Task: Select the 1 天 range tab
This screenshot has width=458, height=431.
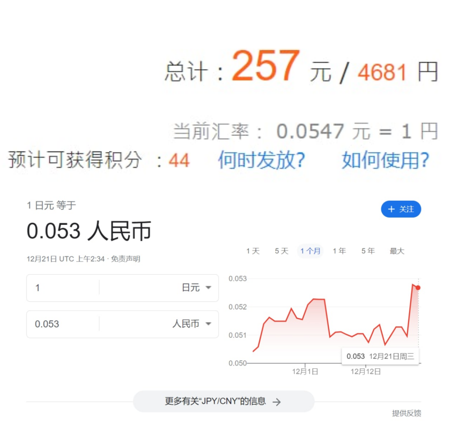Action: pyautogui.click(x=253, y=251)
